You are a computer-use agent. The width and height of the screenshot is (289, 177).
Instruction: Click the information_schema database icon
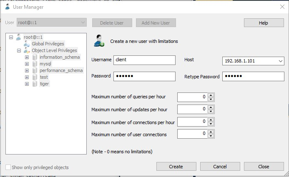pos(35,57)
